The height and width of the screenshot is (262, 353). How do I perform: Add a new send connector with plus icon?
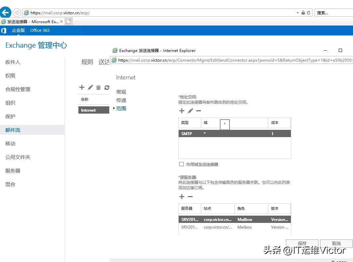(82, 87)
